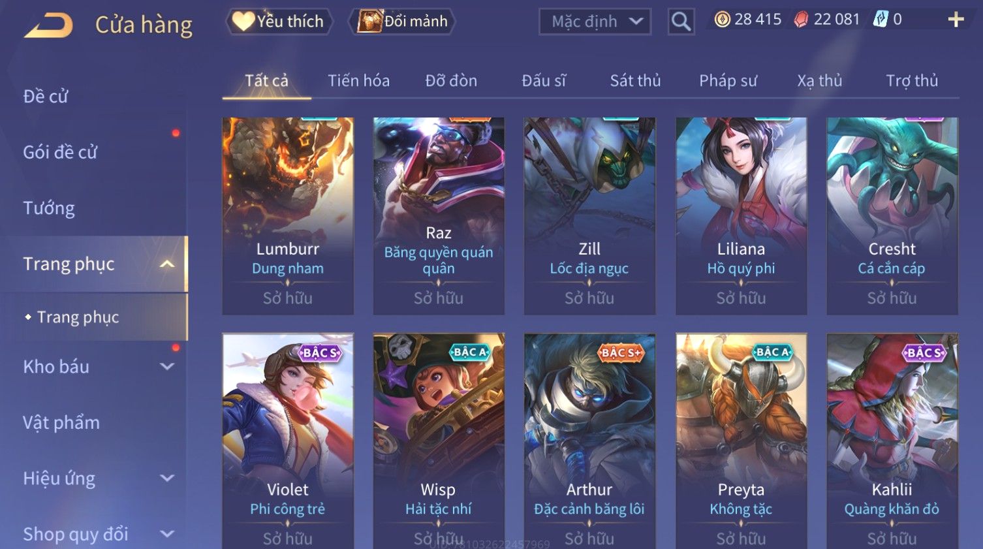Tap the gold coin currency icon
The width and height of the screenshot is (983, 549).
[x=722, y=20]
